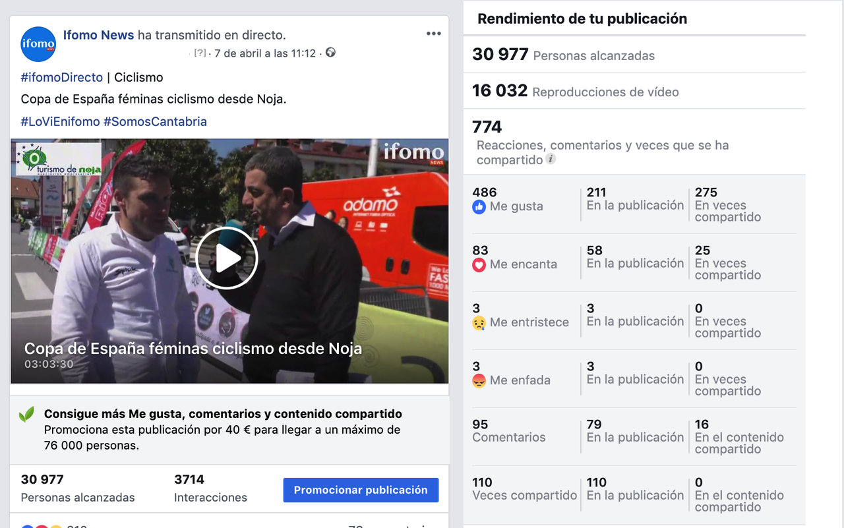
Task: Click the video title overlay text
Action: pyautogui.click(x=193, y=349)
